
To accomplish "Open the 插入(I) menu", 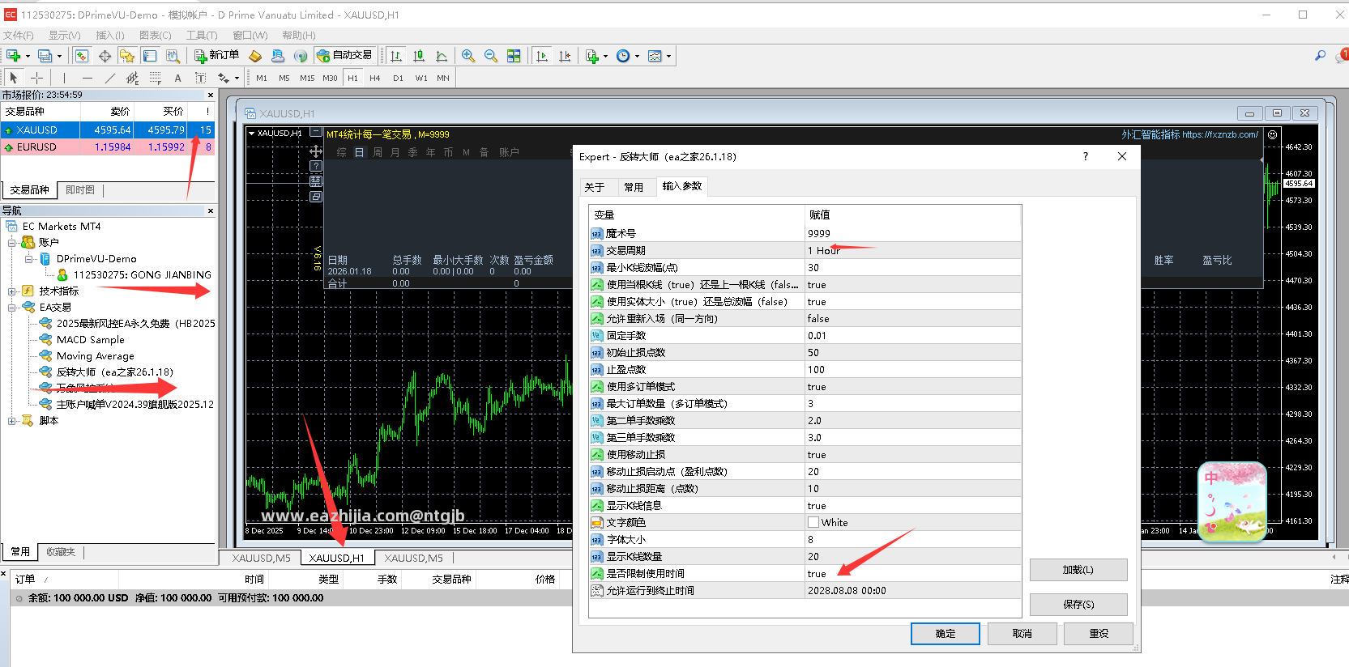I will 110,35.
